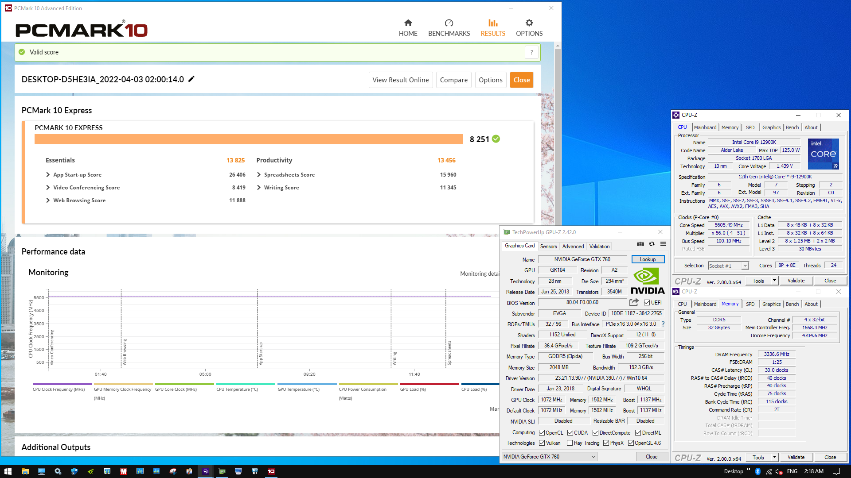Open Bench tab in upper CPU-Z
This screenshot has width=851, height=478.
[792, 127]
